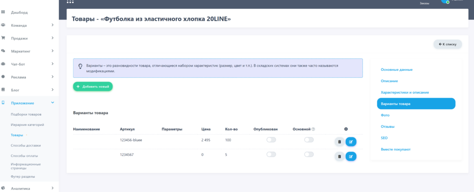Edit the 123456-bluee variant
This screenshot has height=192, width=474.
(x=351, y=142)
